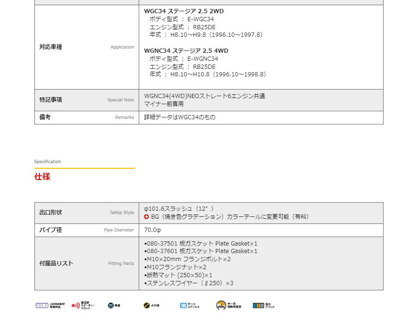
Task: Click the JASMA certification badge icon
Action: point(42,305)
